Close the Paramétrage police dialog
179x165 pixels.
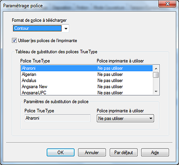coord(168,4)
